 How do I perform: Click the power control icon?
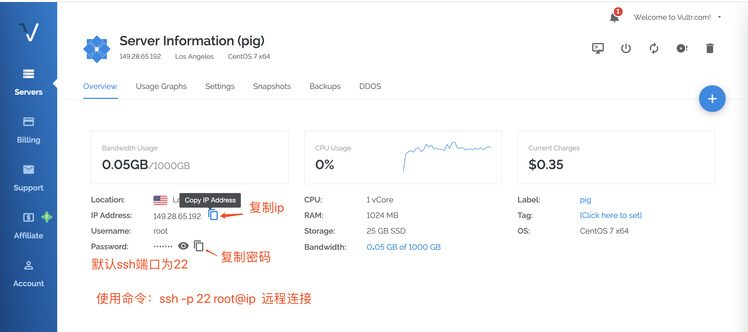pos(626,48)
